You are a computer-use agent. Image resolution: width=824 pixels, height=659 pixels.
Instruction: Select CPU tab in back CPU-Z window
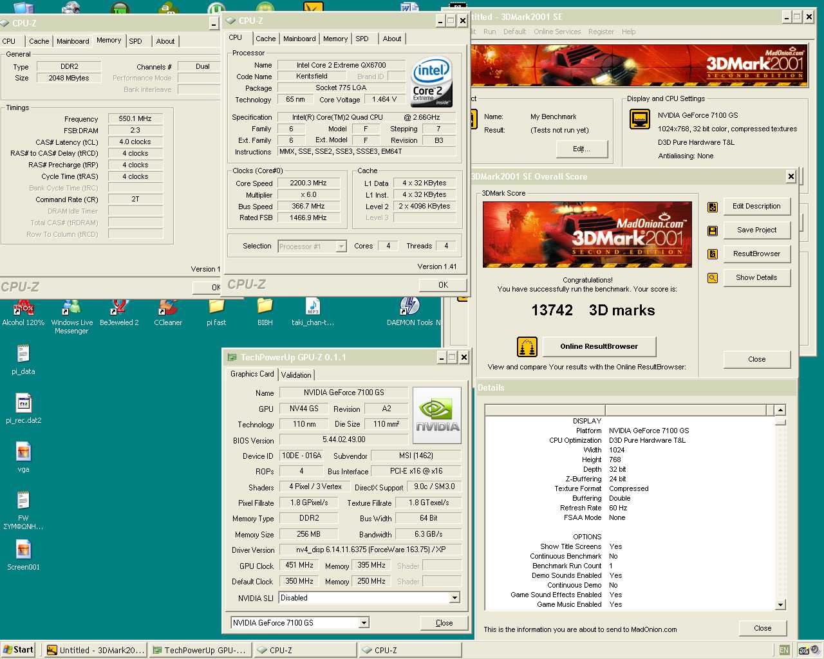(x=9, y=41)
